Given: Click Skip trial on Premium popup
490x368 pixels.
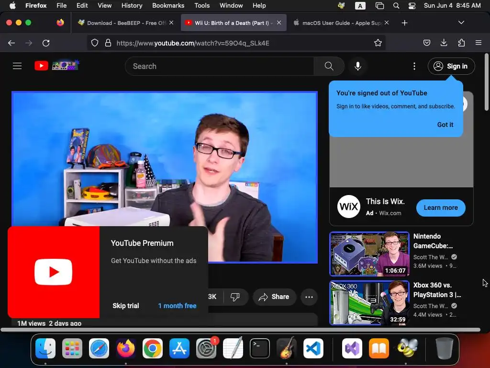Looking at the screenshot, I should pos(126,306).
